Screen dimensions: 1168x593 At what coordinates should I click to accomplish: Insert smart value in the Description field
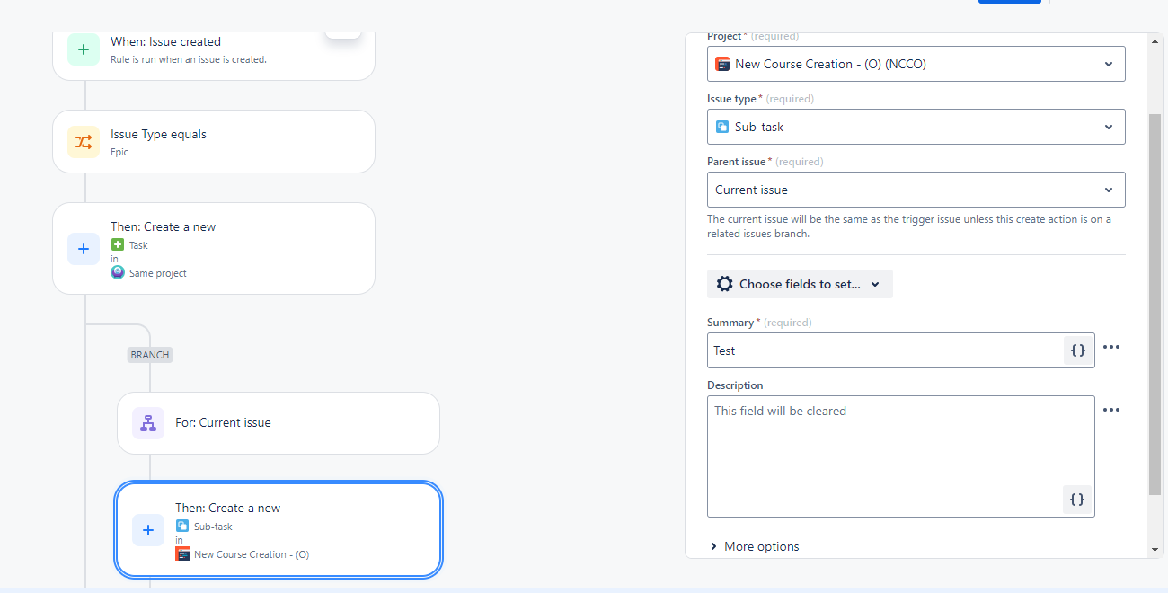[x=1078, y=500]
